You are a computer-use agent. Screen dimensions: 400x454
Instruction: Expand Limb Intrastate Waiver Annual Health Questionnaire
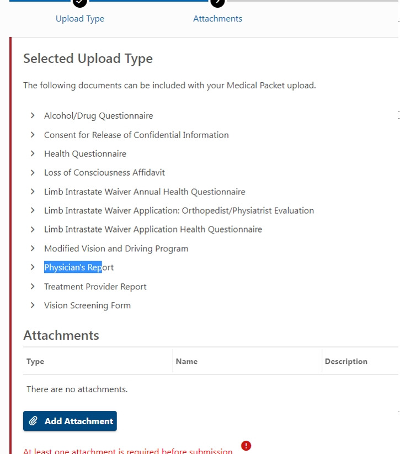[x=33, y=192]
